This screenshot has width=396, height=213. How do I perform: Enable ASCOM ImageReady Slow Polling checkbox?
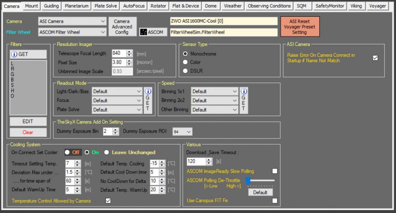coord(275,171)
